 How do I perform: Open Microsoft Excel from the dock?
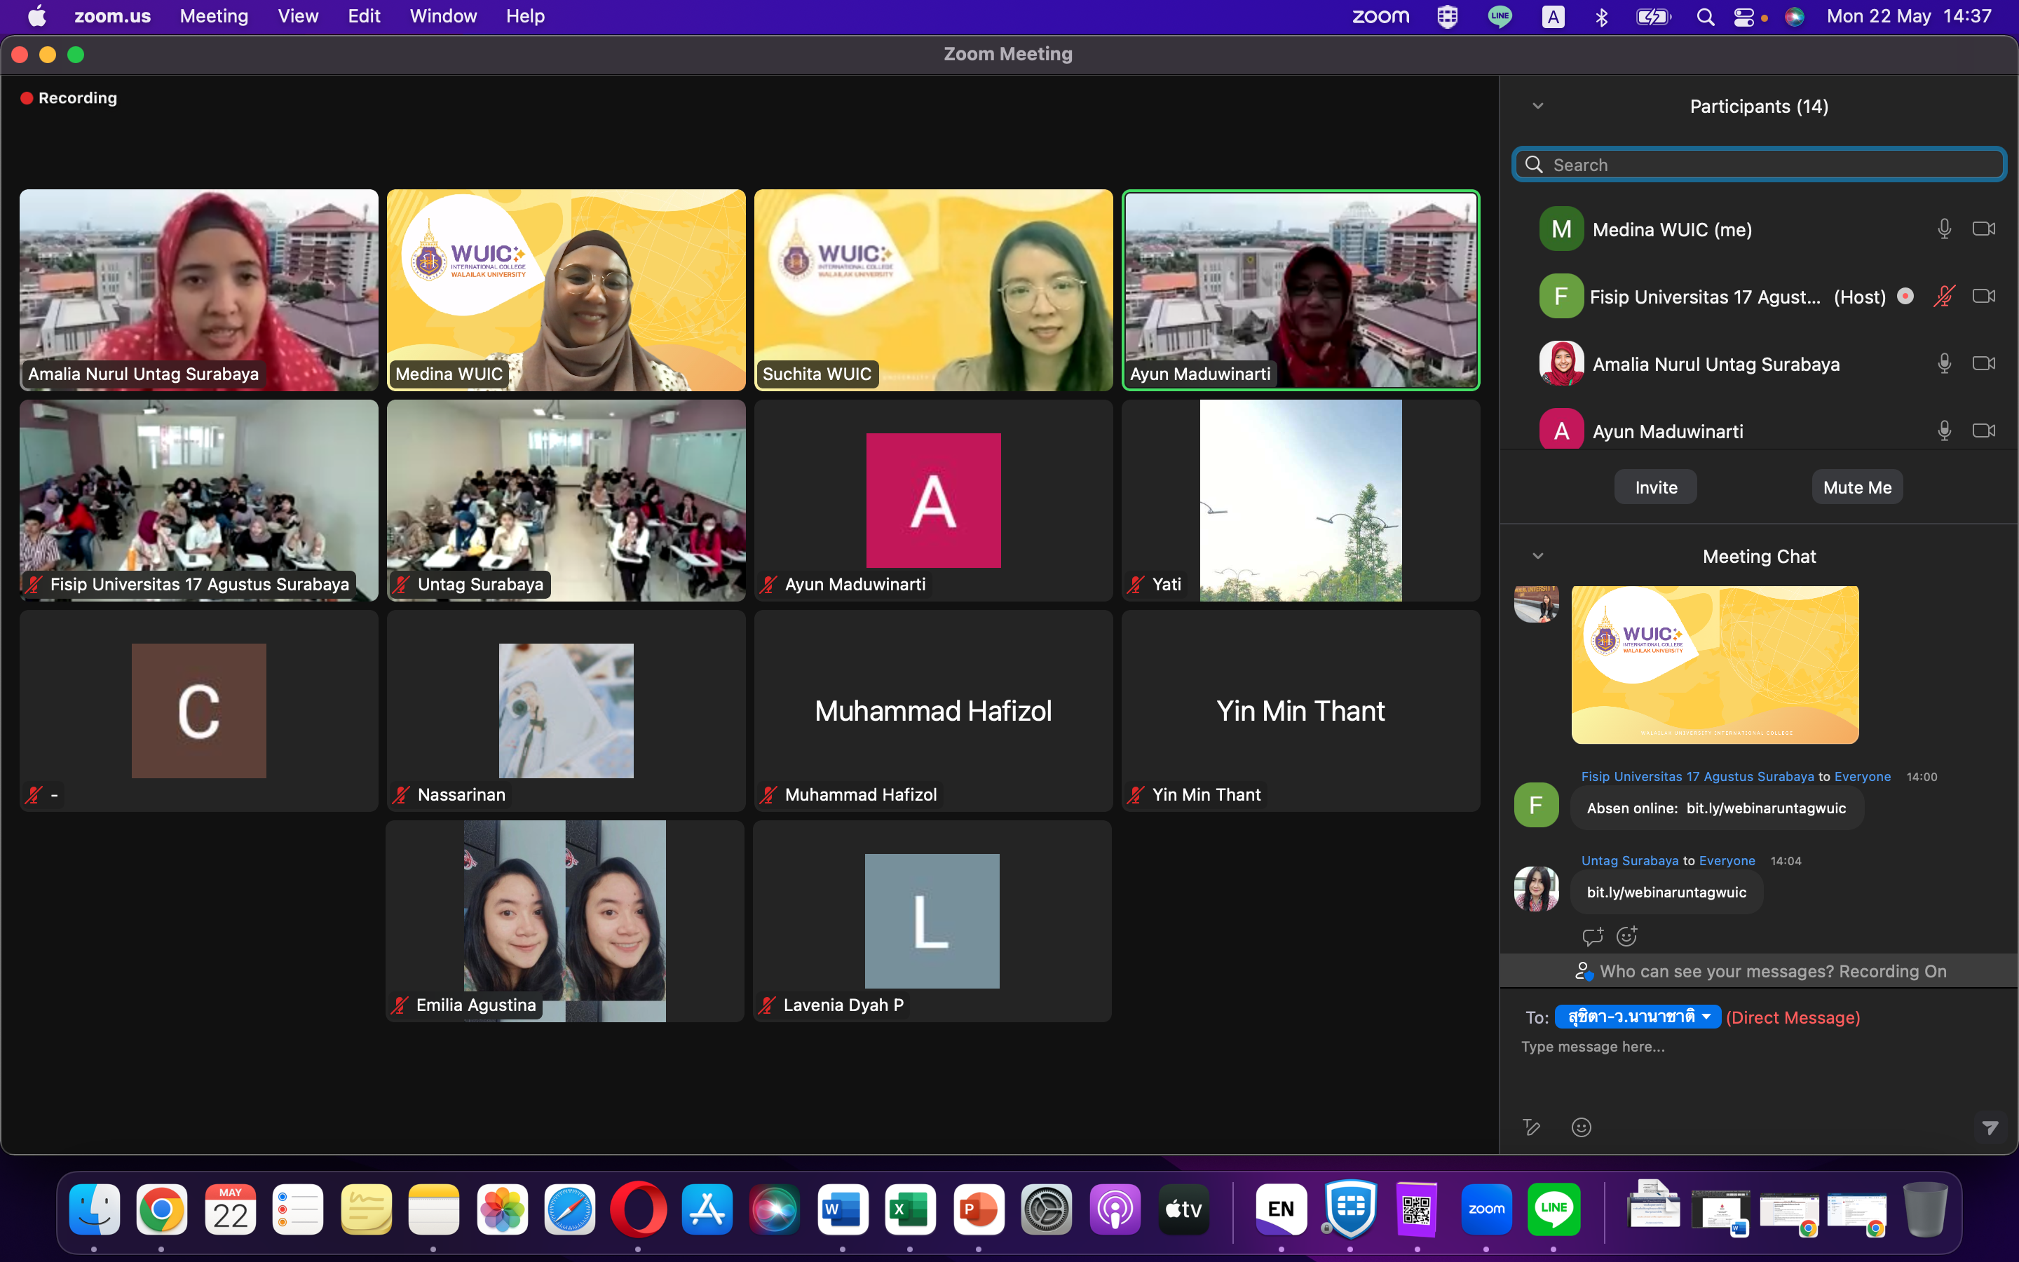[910, 1209]
